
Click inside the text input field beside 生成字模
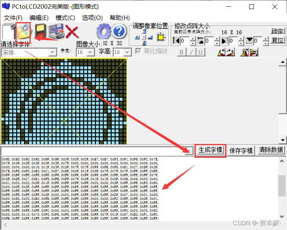(93, 151)
